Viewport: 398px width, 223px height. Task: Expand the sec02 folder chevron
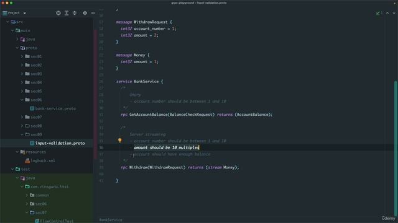[22, 65]
